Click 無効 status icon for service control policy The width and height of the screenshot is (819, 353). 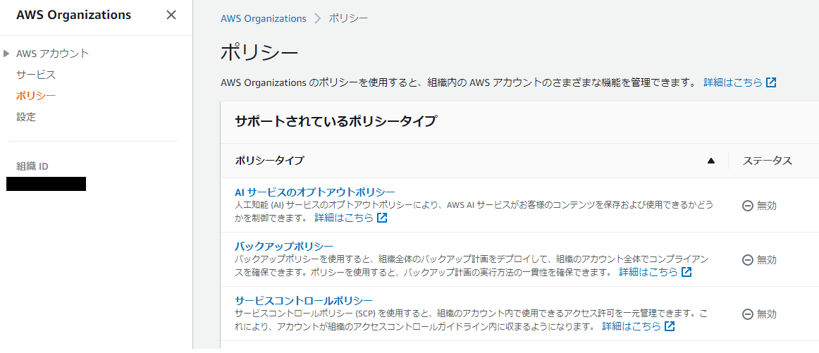click(747, 314)
